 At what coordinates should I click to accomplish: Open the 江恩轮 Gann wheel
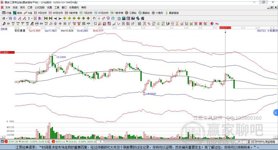(x=131, y=13)
